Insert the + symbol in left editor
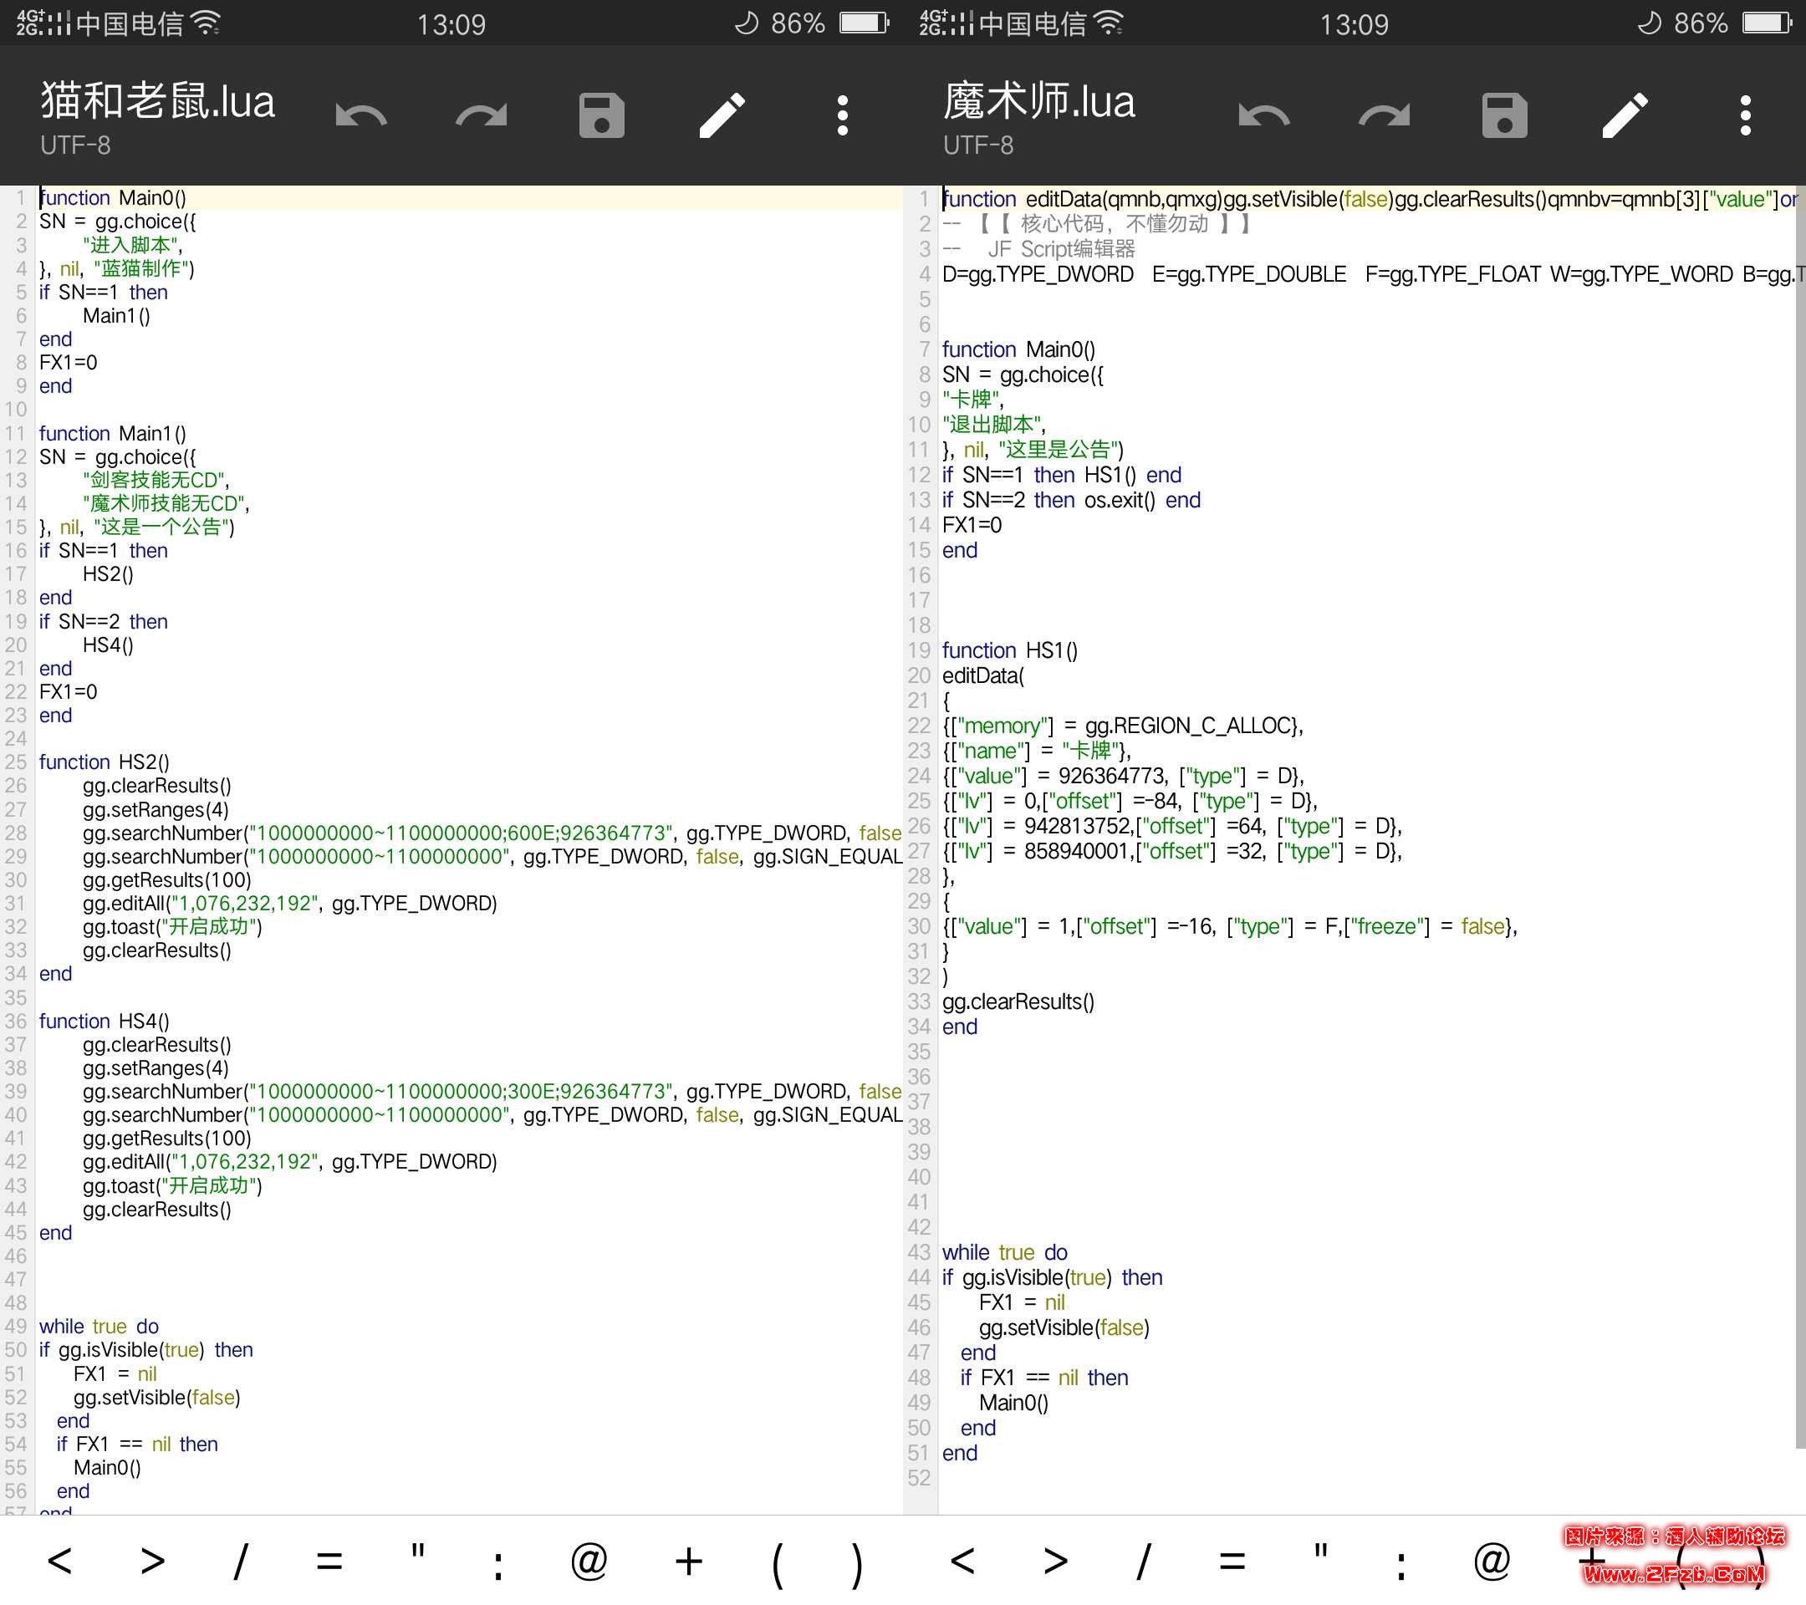 688,1562
